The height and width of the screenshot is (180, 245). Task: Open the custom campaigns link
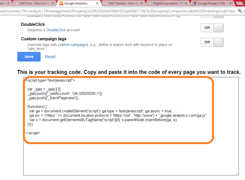click(x=73, y=45)
